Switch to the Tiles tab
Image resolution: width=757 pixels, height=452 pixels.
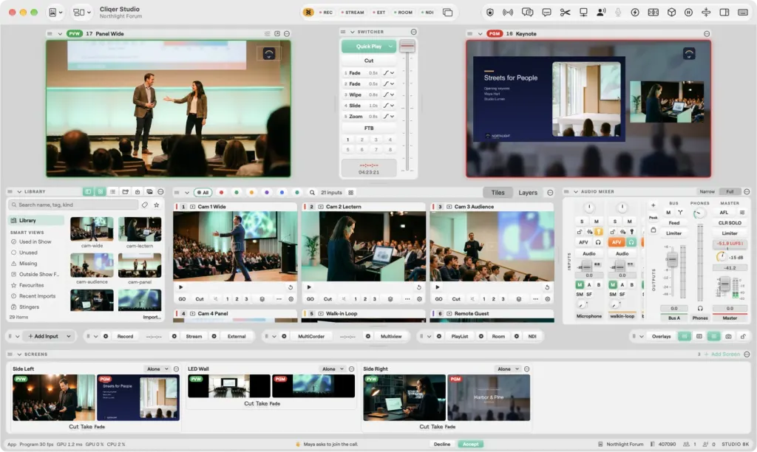(498, 193)
